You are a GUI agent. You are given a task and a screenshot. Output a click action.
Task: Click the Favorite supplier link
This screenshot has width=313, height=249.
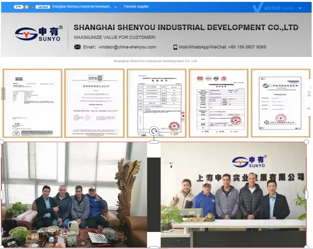136,6
